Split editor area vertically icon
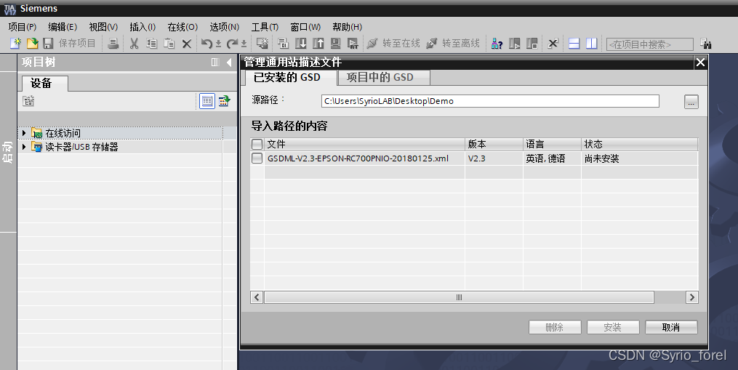Screen dimensions: 738x370 coord(591,44)
